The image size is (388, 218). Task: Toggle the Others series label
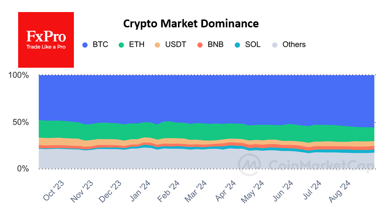294,45
